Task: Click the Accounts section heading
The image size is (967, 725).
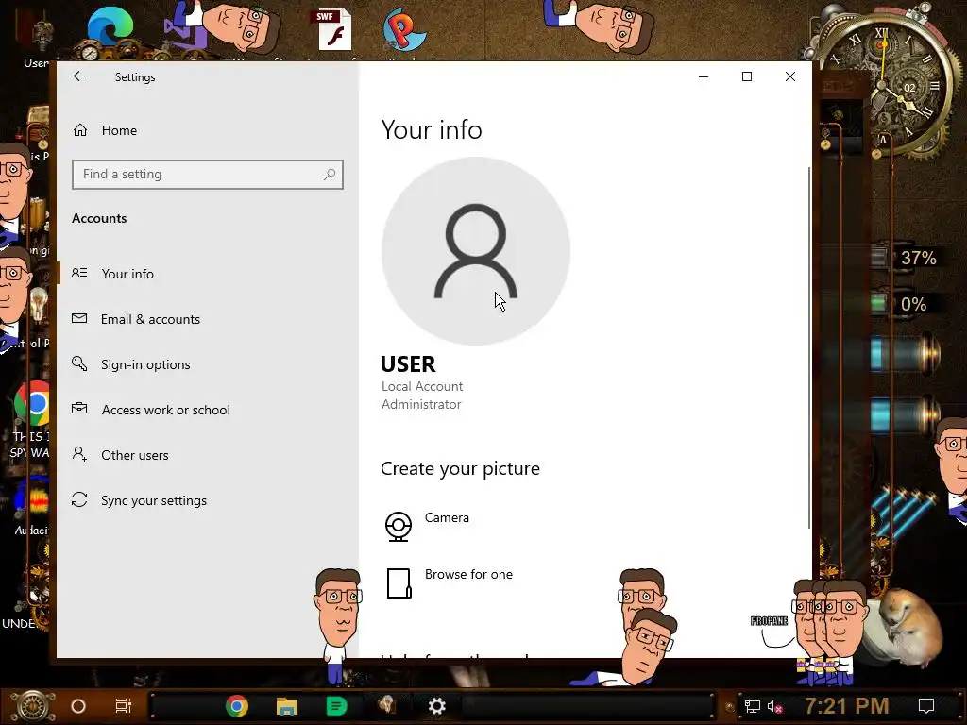Action: tap(99, 218)
